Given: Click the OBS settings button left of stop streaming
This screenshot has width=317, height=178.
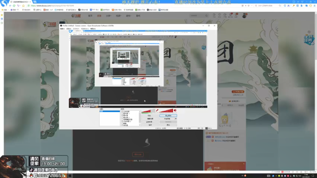Looking at the screenshot, I should click(x=150, y=116).
